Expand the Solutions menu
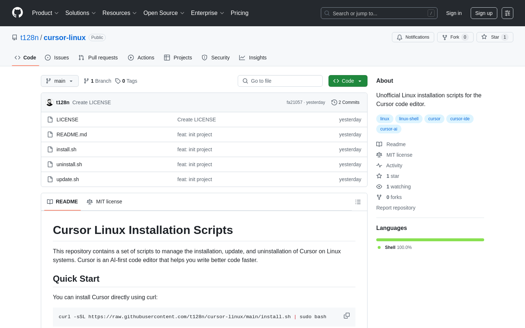The image size is (525, 328). [81, 13]
